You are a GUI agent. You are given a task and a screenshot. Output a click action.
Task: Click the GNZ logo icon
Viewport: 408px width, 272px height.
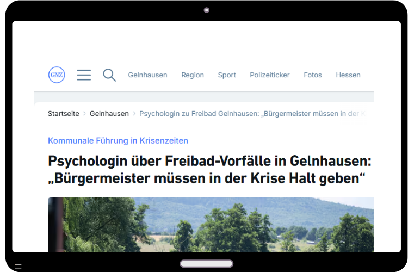pyautogui.click(x=57, y=75)
